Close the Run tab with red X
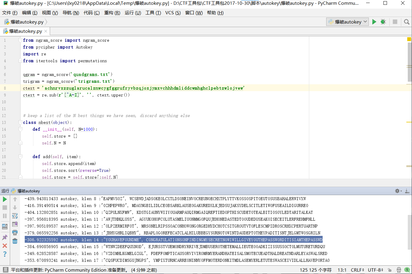Screen dimensions: 412x274 coord(5,246)
